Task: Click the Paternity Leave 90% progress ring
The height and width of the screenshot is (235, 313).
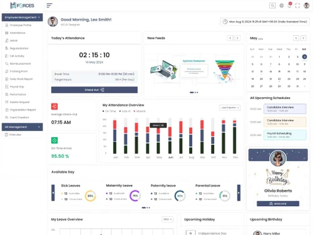Action: click(180, 196)
